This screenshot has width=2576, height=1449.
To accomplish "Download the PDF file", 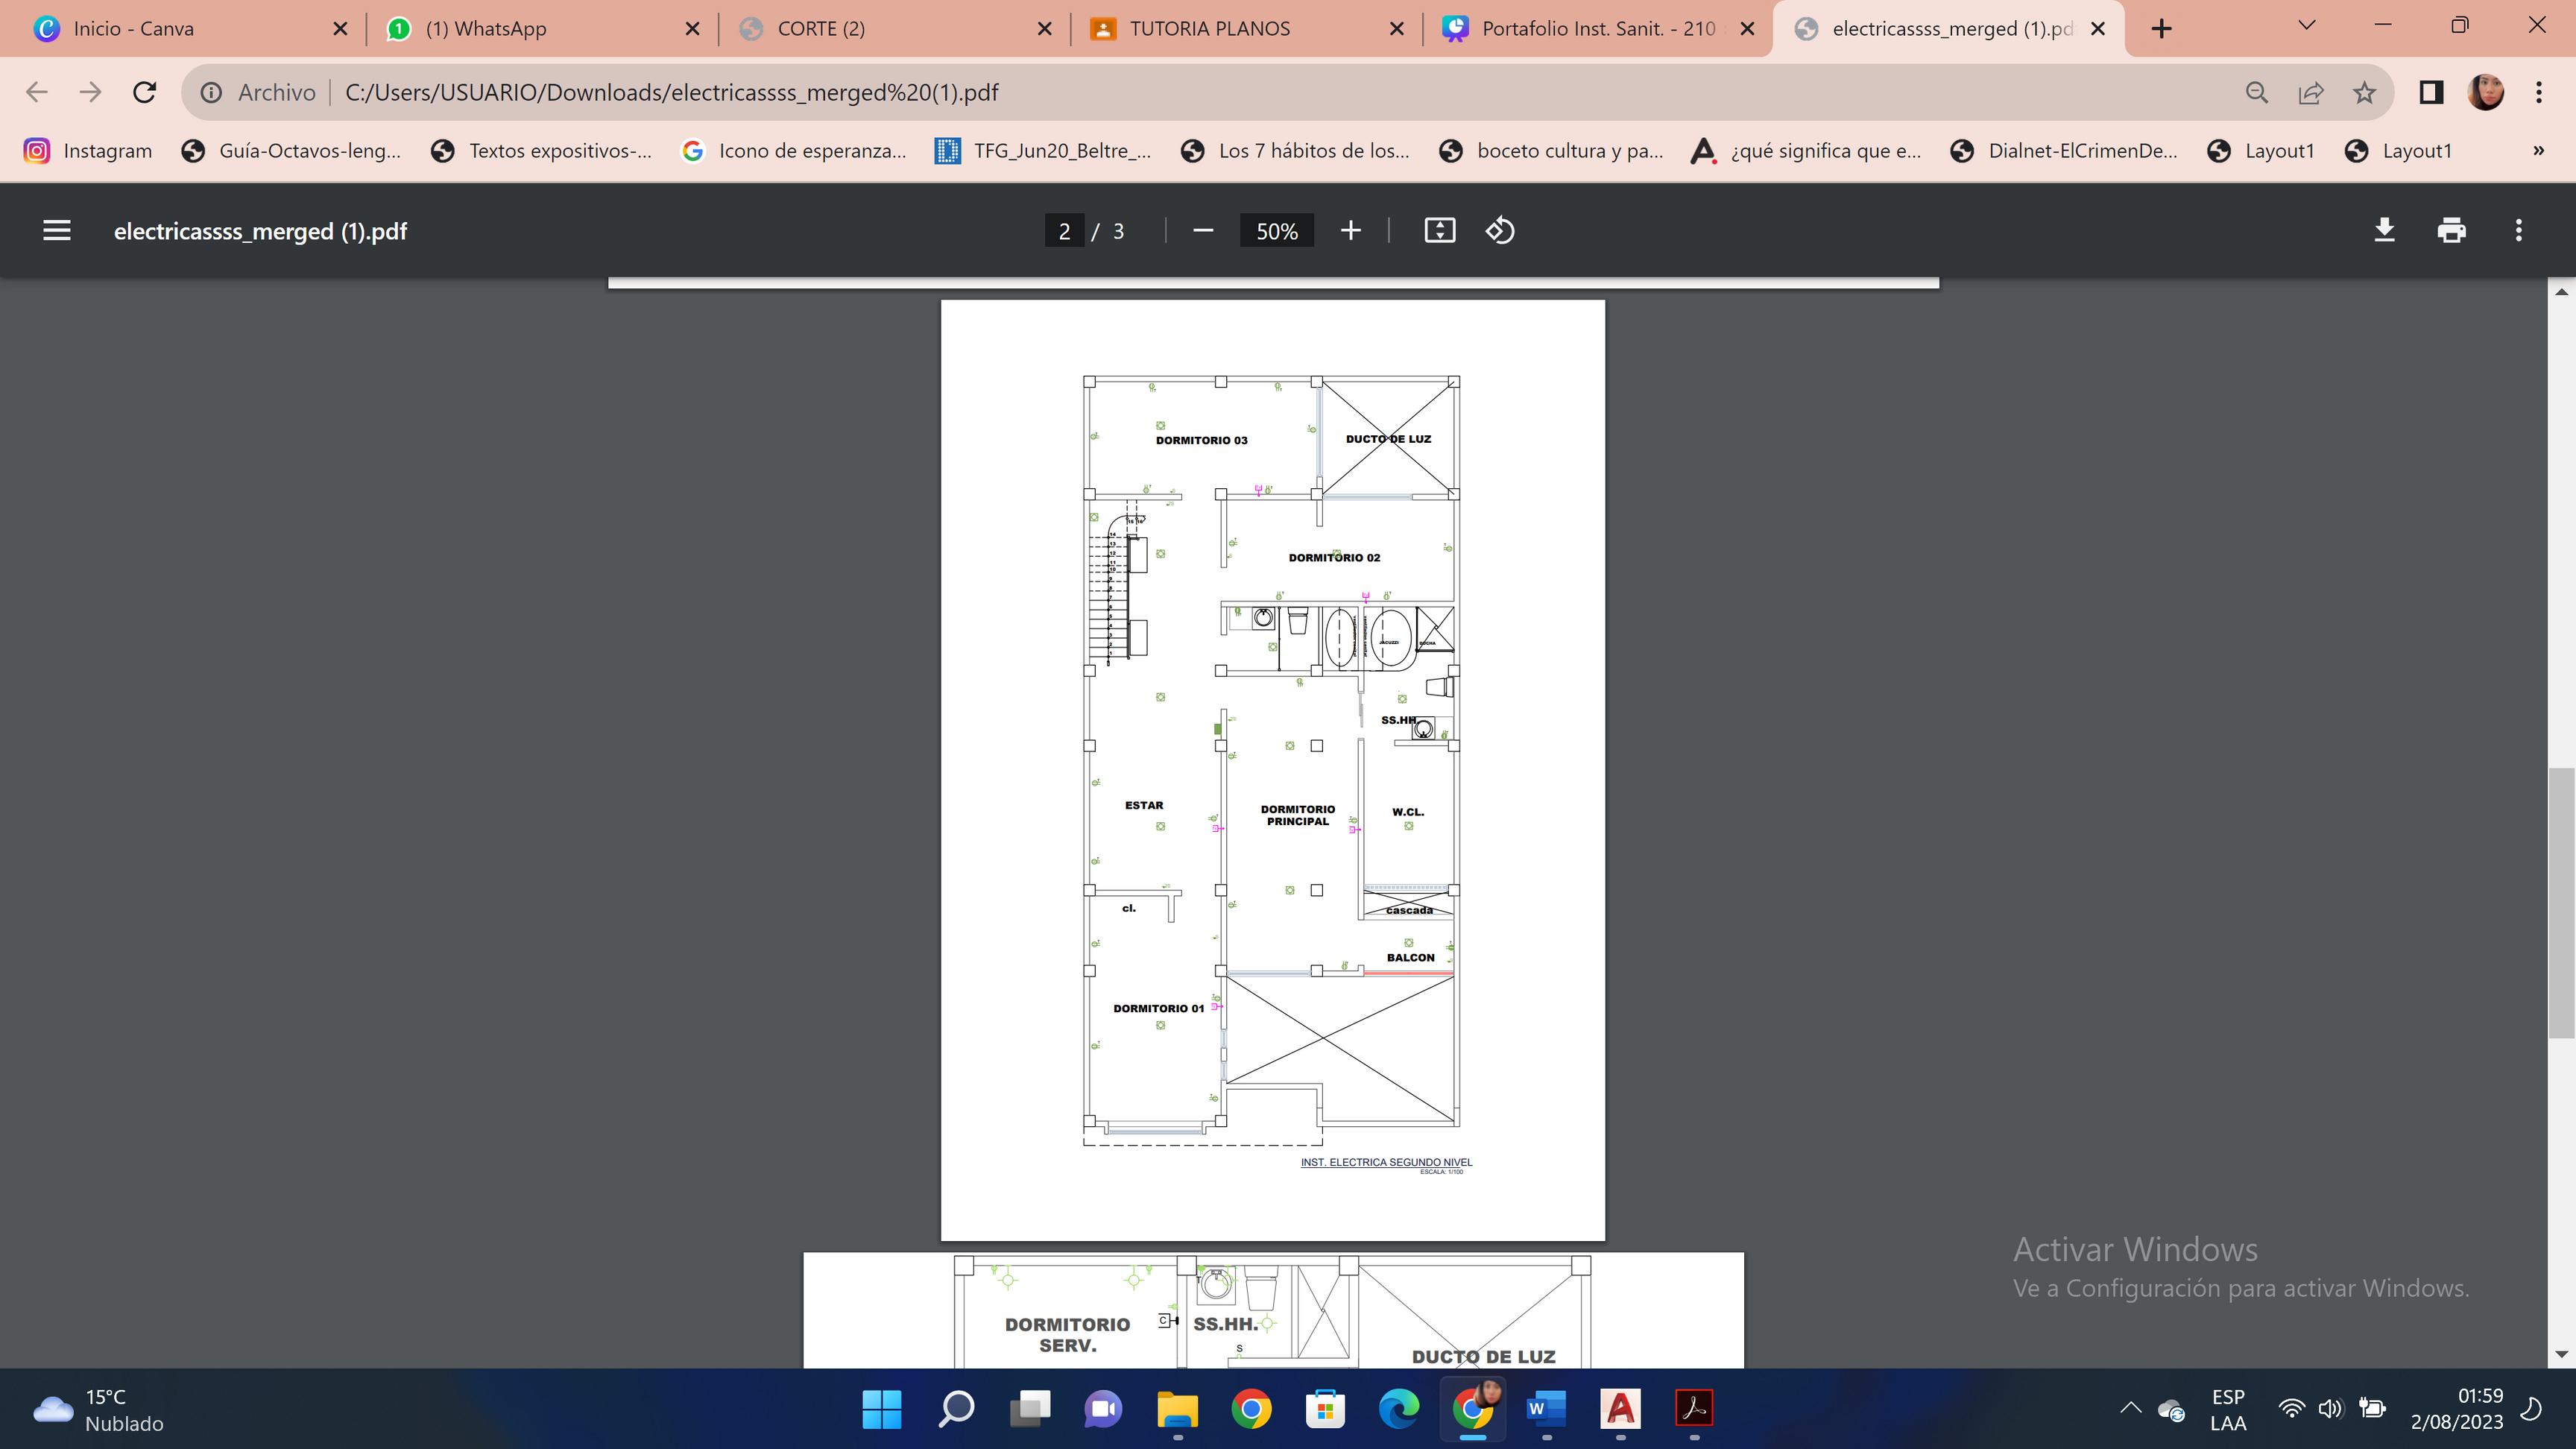I will coord(2384,231).
